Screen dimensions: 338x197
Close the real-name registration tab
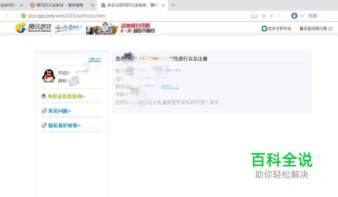pos(163,5)
